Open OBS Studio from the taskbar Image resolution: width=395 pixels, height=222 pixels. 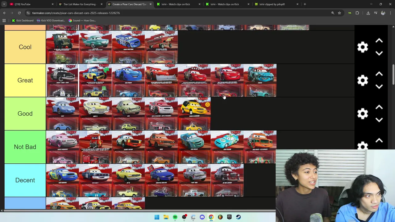(x=184, y=217)
